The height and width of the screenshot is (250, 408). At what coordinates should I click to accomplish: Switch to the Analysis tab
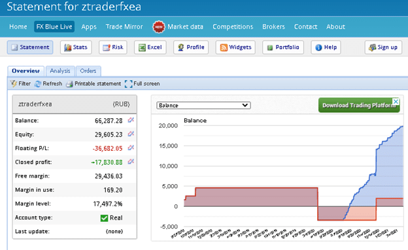point(60,71)
